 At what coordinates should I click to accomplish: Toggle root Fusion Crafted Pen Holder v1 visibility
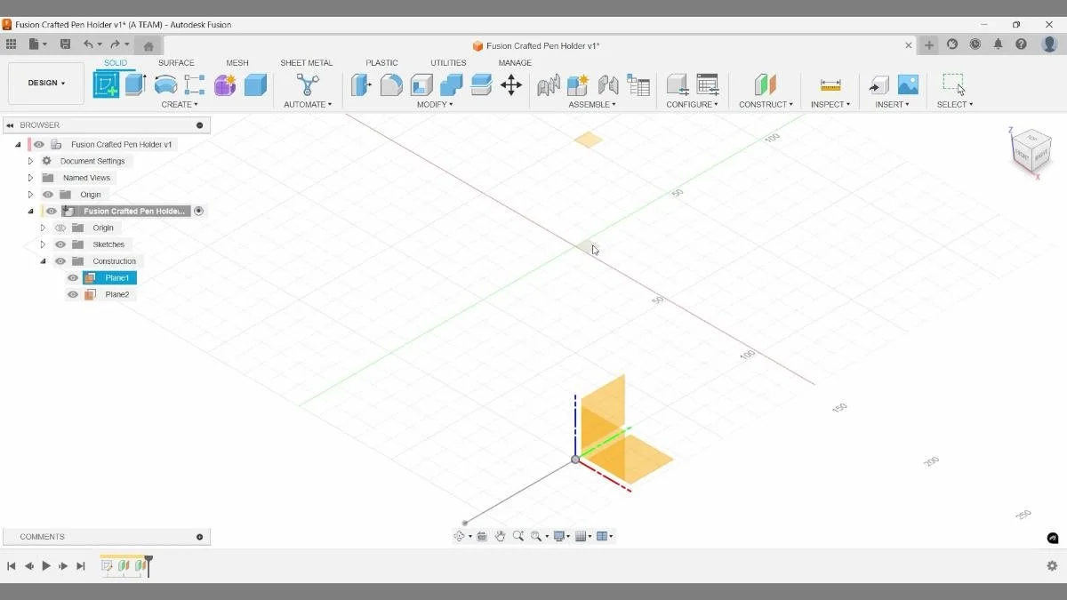39,144
